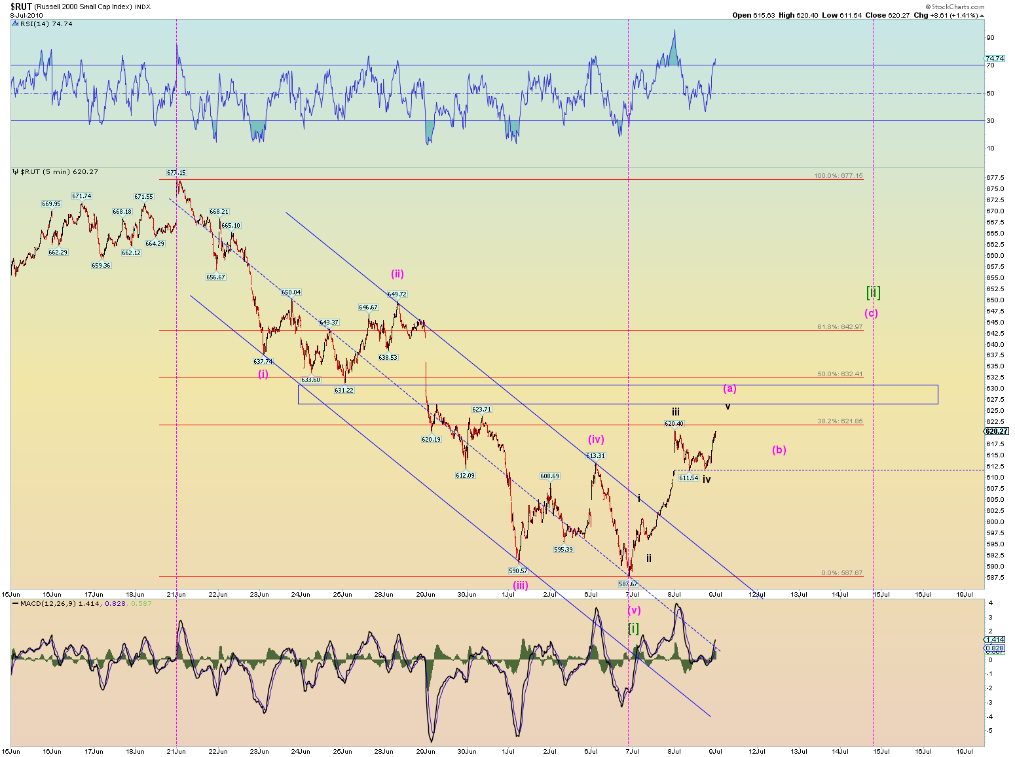This screenshot has width=1015, height=757.
Task: Click the '61.8%: 642.97' Fibonacci level label
Action: 840,326
